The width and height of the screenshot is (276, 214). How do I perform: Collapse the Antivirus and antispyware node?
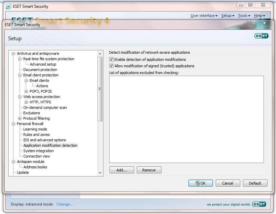(13, 53)
